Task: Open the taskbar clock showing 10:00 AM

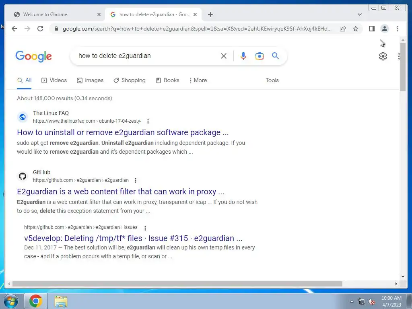Action: tap(391, 301)
